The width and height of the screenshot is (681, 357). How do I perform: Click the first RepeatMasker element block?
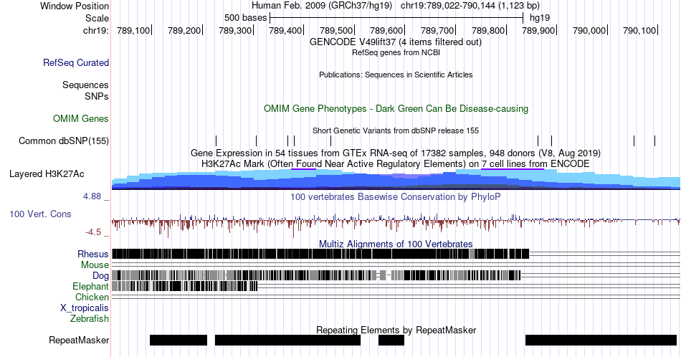tap(178, 340)
